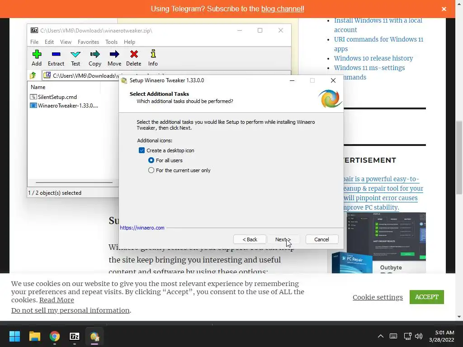Select For the current user only
Viewport: 463px width, 347px height.
click(x=151, y=170)
